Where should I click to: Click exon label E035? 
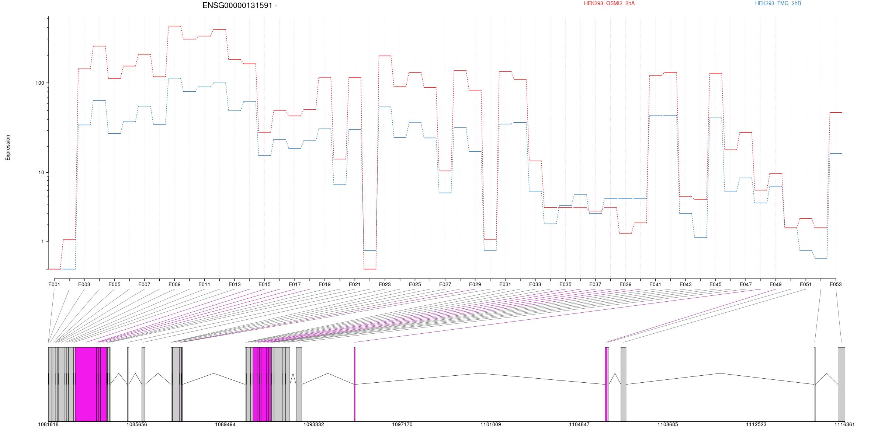pos(565,284)
